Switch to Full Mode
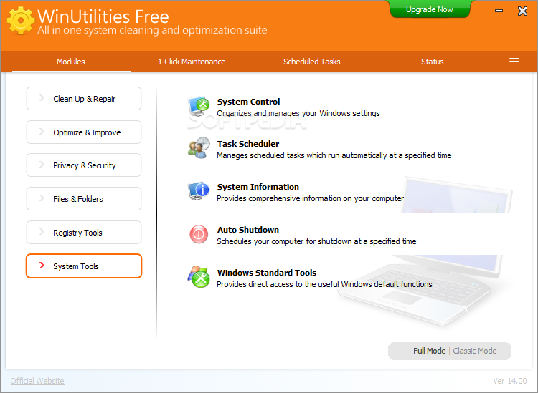Viewport: 538px width, 393px height. [429, 351]
